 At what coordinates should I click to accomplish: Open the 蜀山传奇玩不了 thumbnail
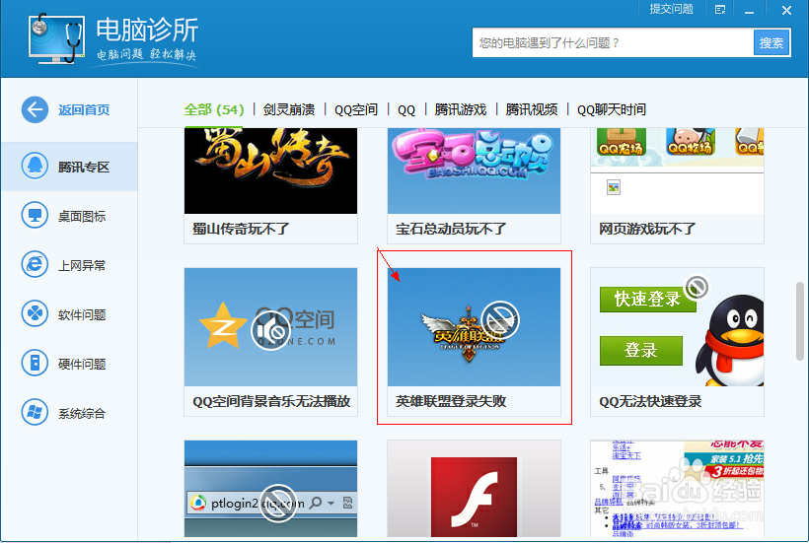(270, 170)
